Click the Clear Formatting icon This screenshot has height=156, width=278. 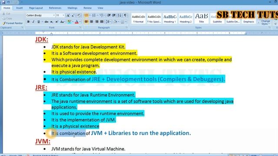tap(79, 16)
